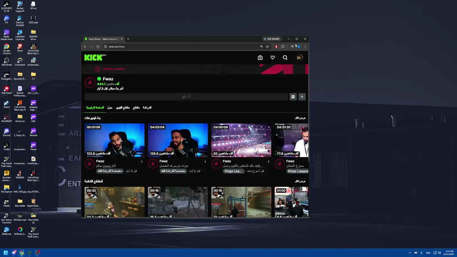The height and width of the screenshot is (257, 457).
Task: Open a new browser tab
Action: (128, 39)
